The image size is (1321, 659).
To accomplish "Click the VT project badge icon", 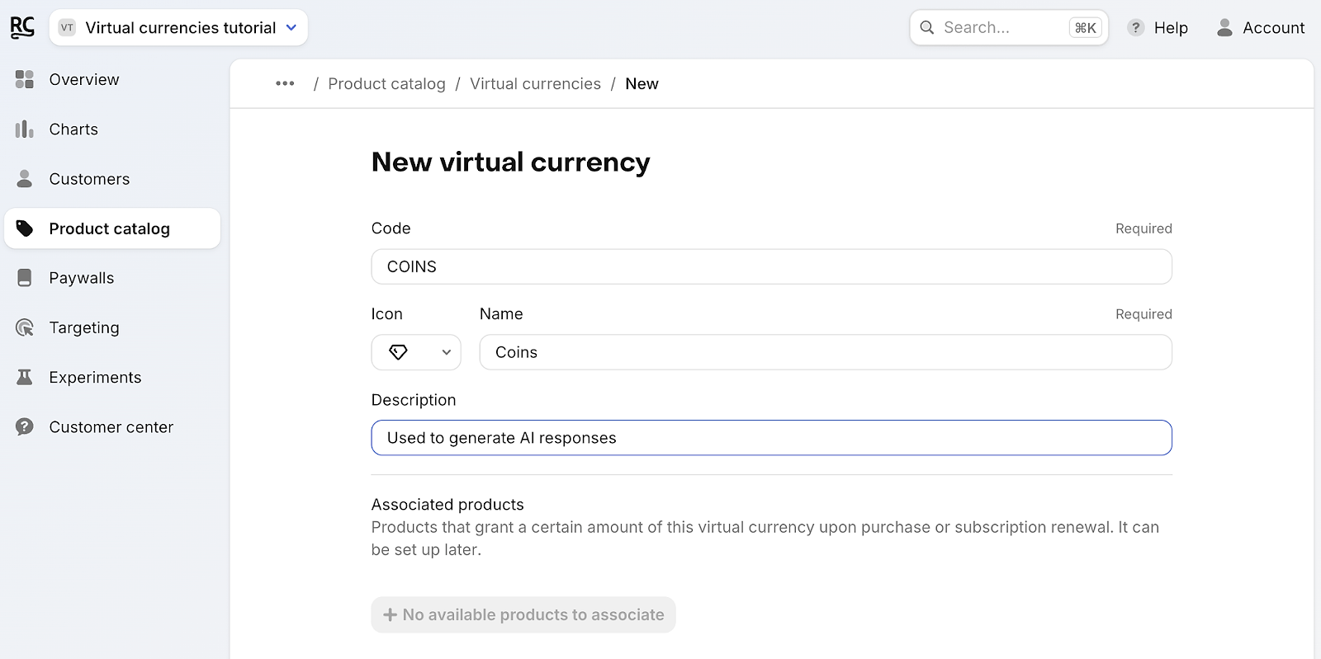I will pyautogui.click(x=67, y=27).
